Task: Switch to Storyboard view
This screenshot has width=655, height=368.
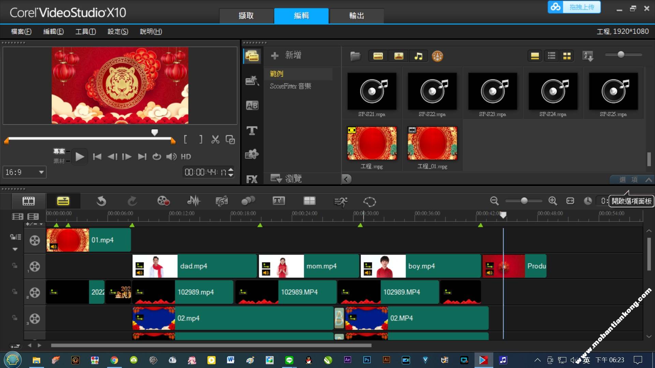Action: (x=29, y=201)
